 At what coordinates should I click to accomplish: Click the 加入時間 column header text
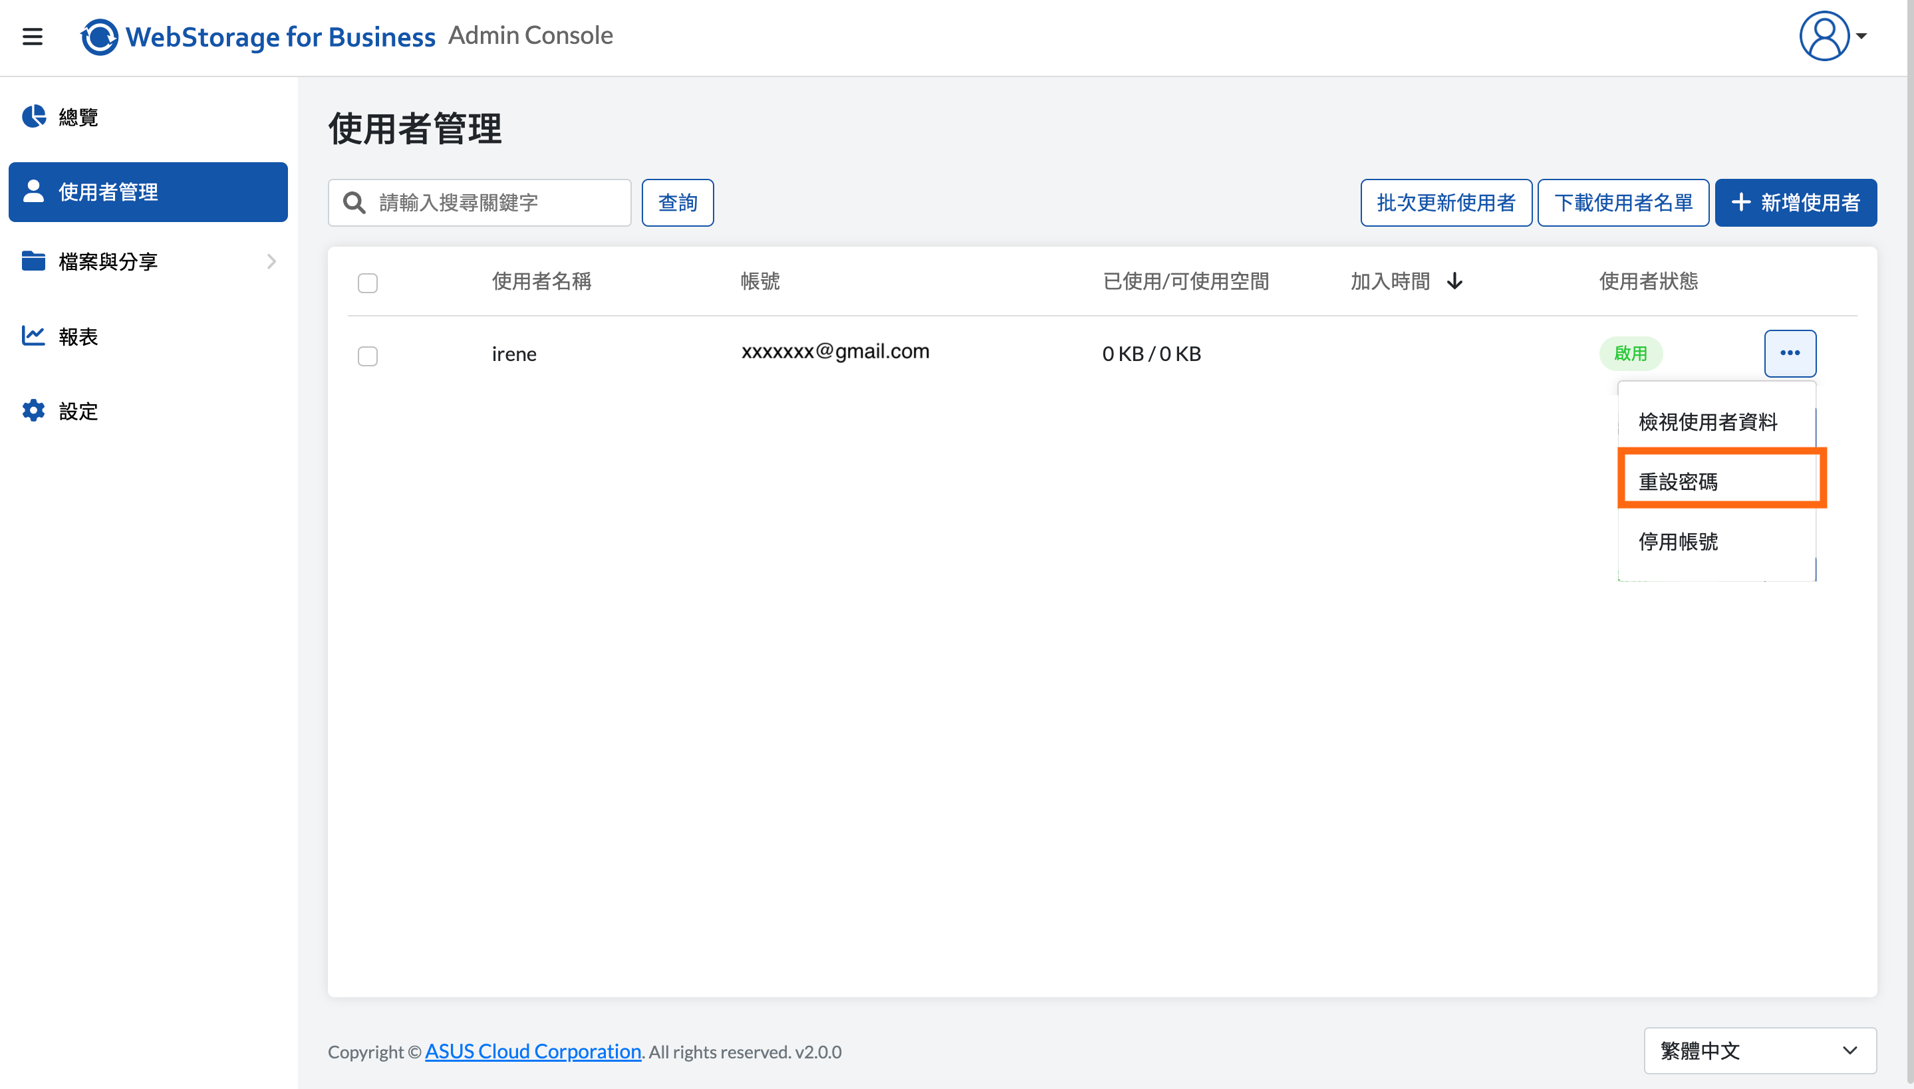(1390, 281)
